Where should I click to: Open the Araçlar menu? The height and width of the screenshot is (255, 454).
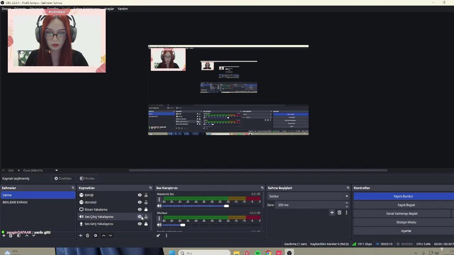[x=109, y=8]
